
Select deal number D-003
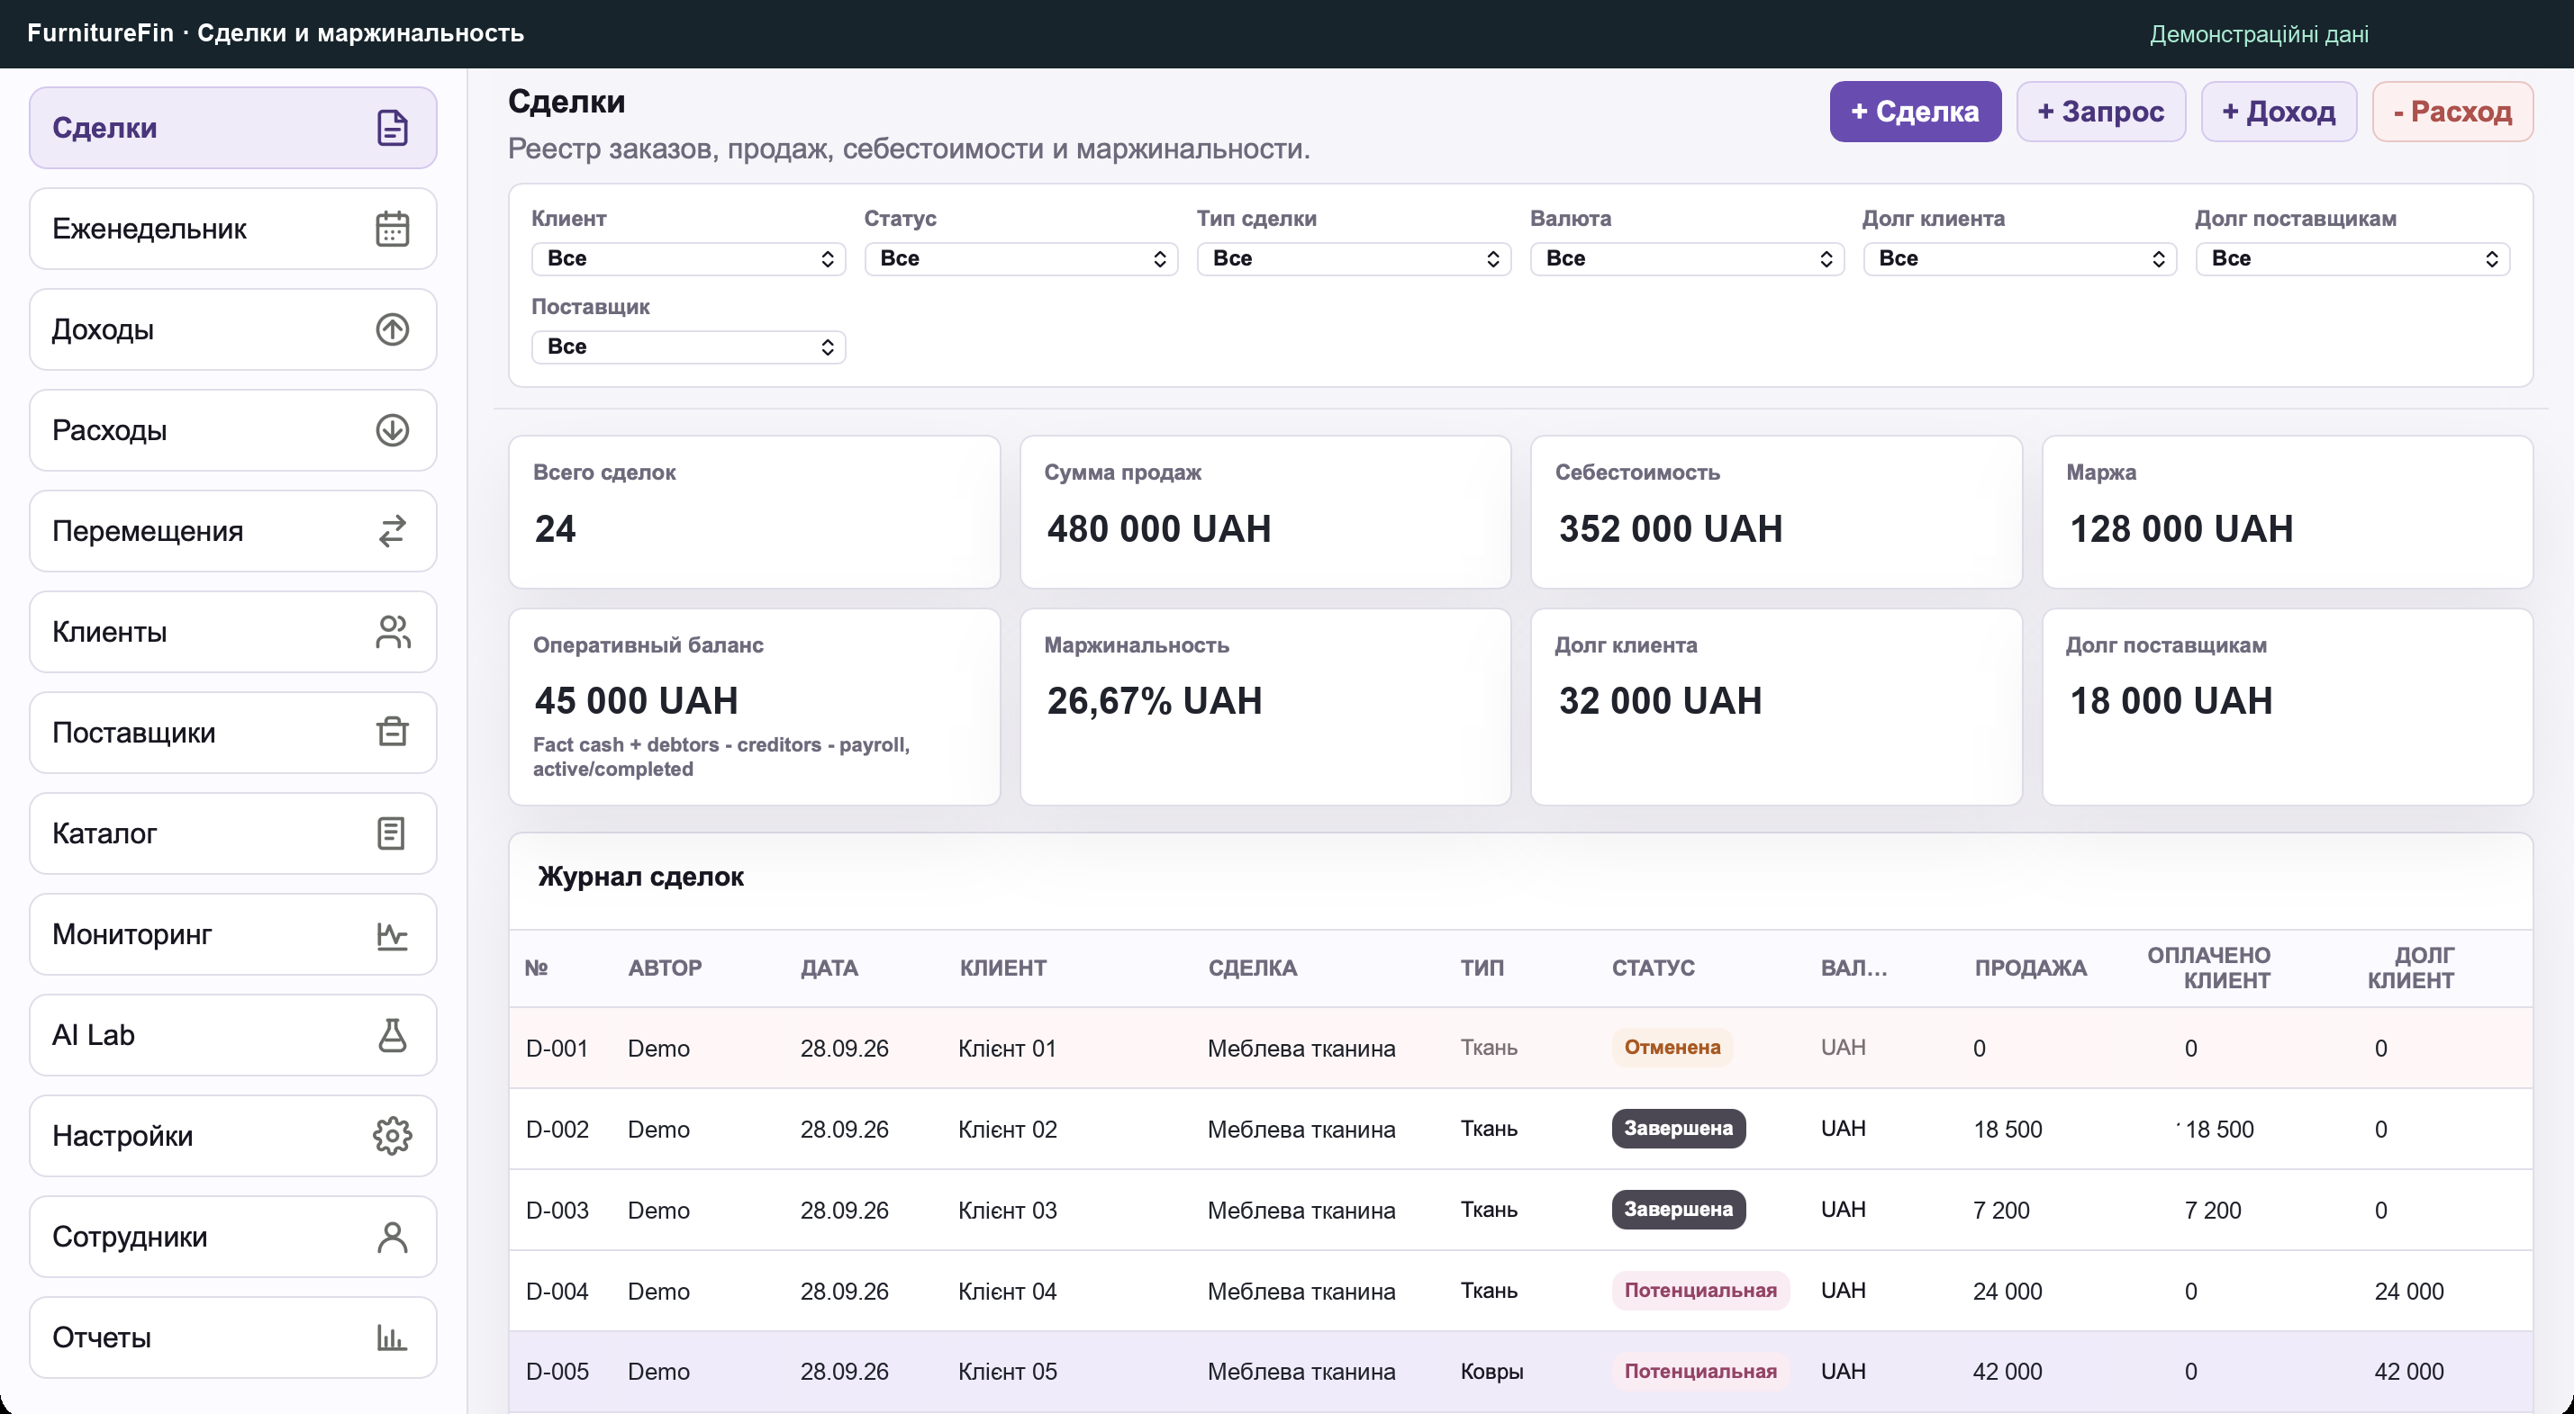click(557, 1211)
